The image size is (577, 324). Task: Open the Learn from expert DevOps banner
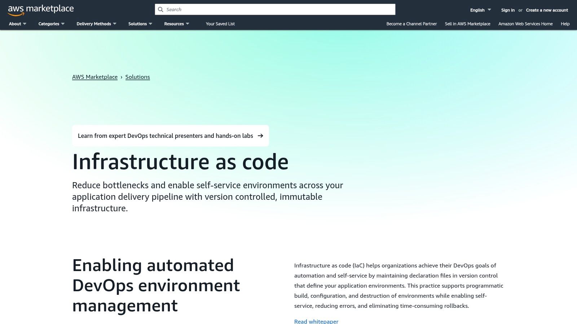[x=171, y=136]
